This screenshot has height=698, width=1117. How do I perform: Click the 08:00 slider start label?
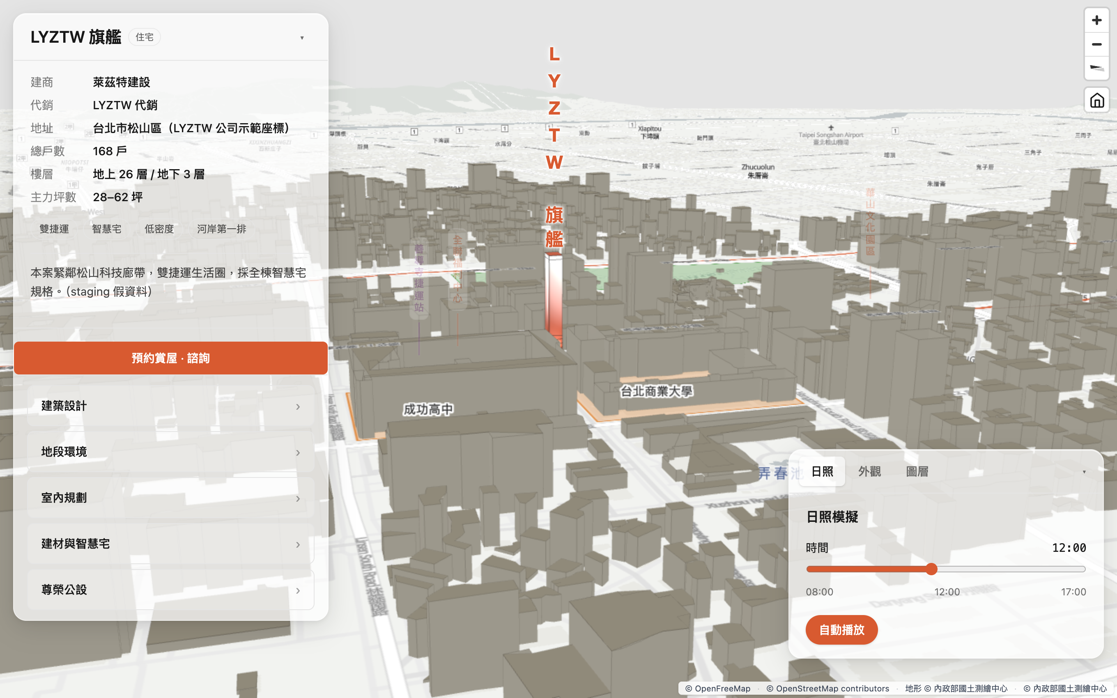pyautogui.click(x=819, y=592)
